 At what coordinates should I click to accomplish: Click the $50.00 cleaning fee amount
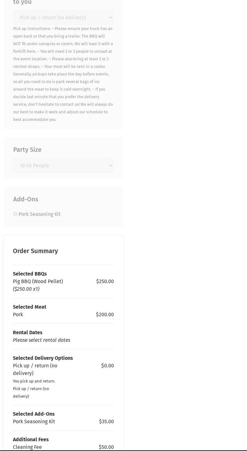pos(106,447)
